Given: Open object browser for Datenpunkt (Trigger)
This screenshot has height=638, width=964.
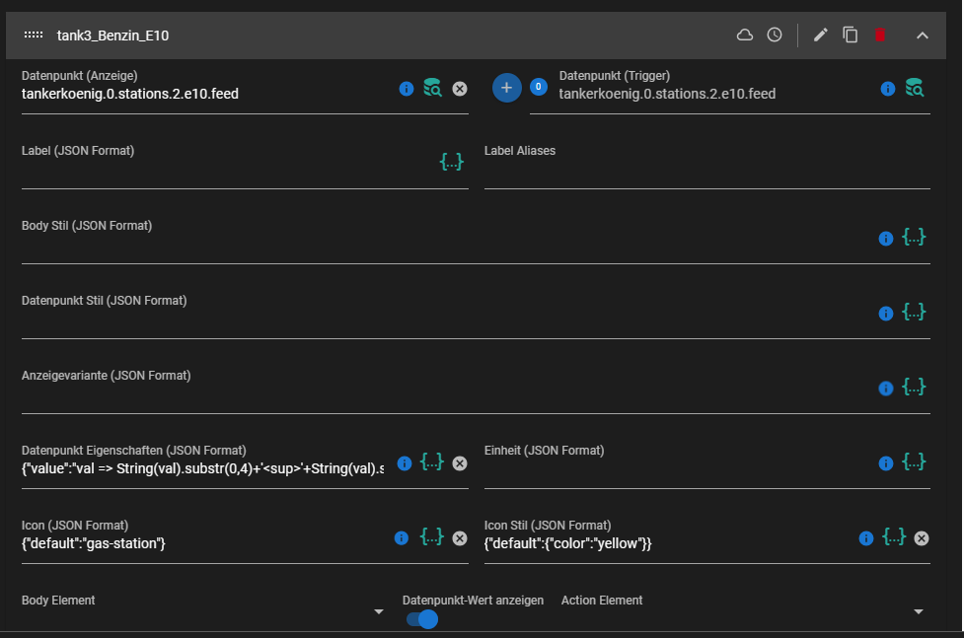Looking at the screenshot, I should pos(914,89).
